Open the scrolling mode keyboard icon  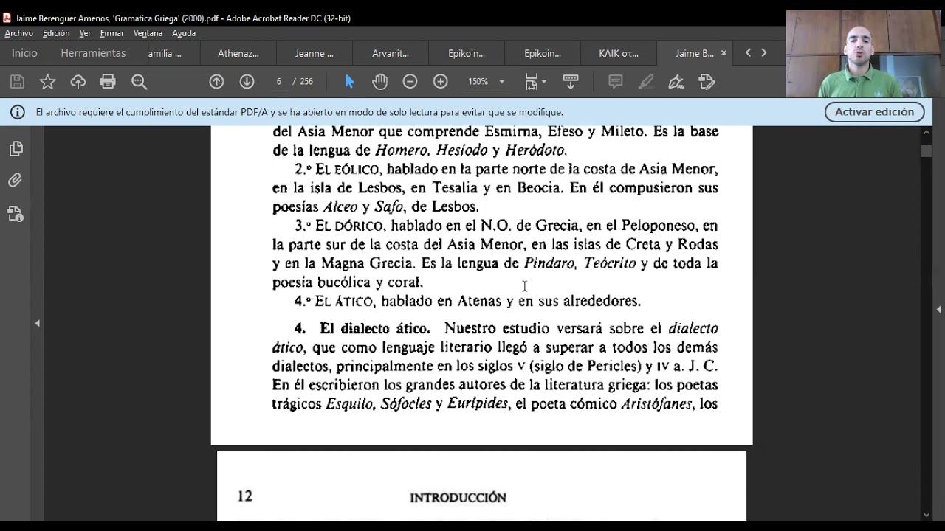pos(570,82)
